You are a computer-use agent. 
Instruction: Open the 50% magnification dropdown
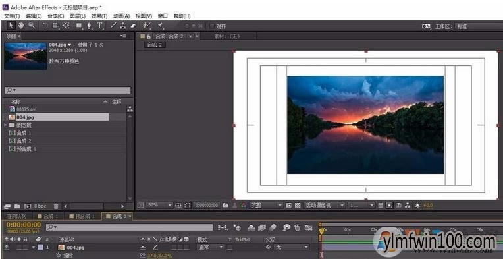[x=159, y=205]
